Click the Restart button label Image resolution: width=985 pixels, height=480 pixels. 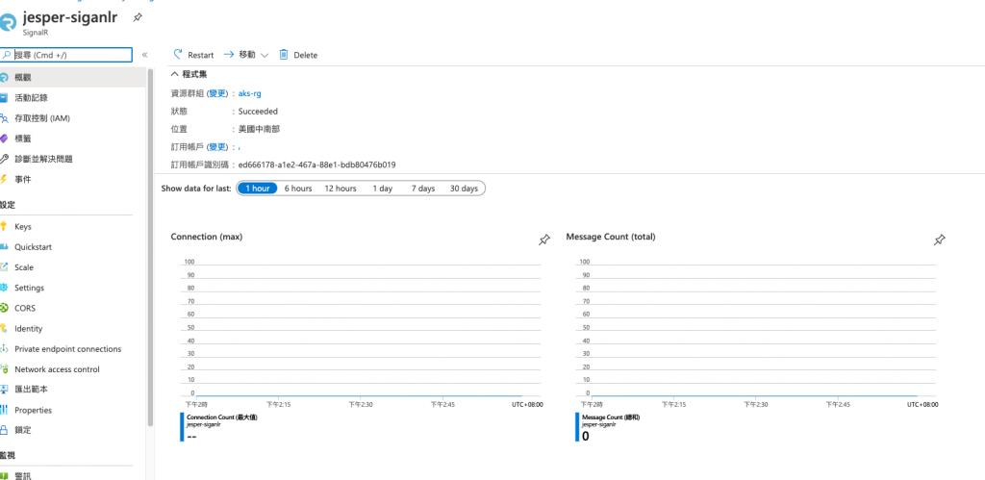(x=200, y=55)
